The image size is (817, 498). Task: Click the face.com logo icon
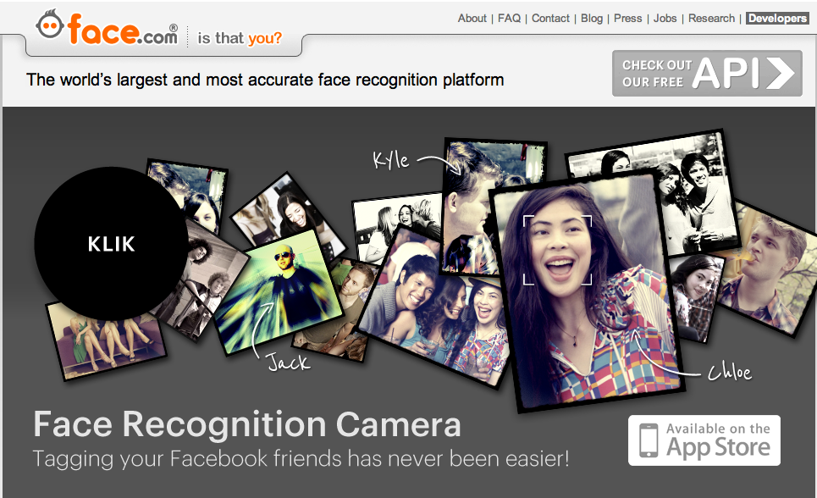pyautogui.click(x=50, y=26)
